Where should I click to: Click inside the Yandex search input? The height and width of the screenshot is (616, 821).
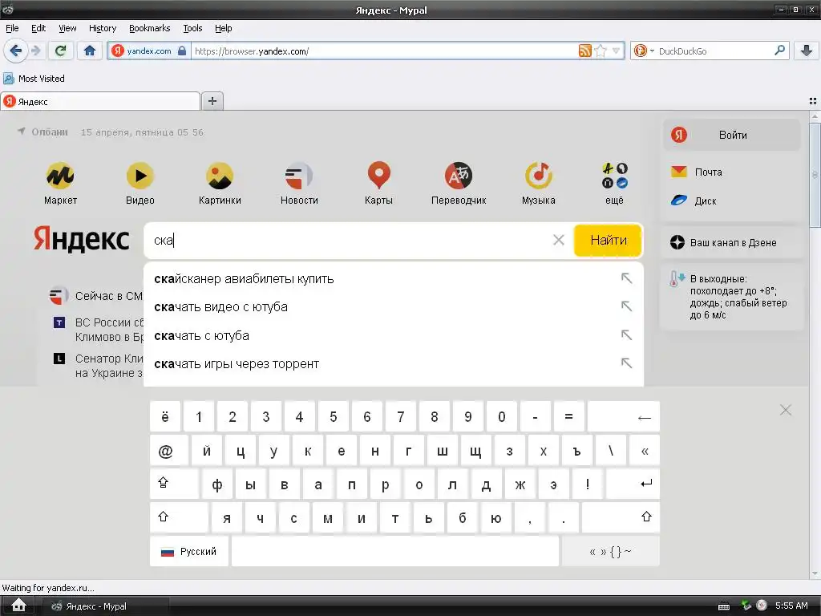pos(348,240)
